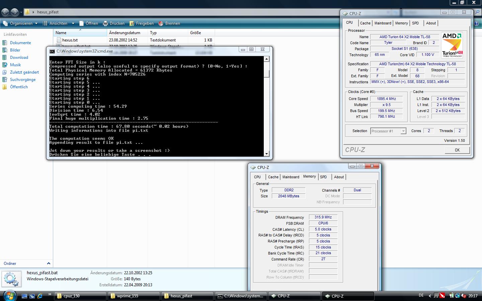The height and width of the screenshot is (301, 482).
Task: Click the DE language indicator
Action: [x=421, y=296]
